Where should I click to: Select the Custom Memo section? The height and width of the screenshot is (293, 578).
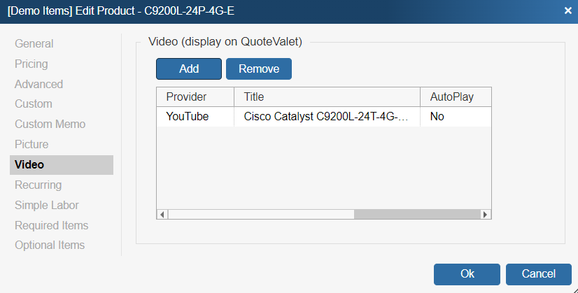50,124
